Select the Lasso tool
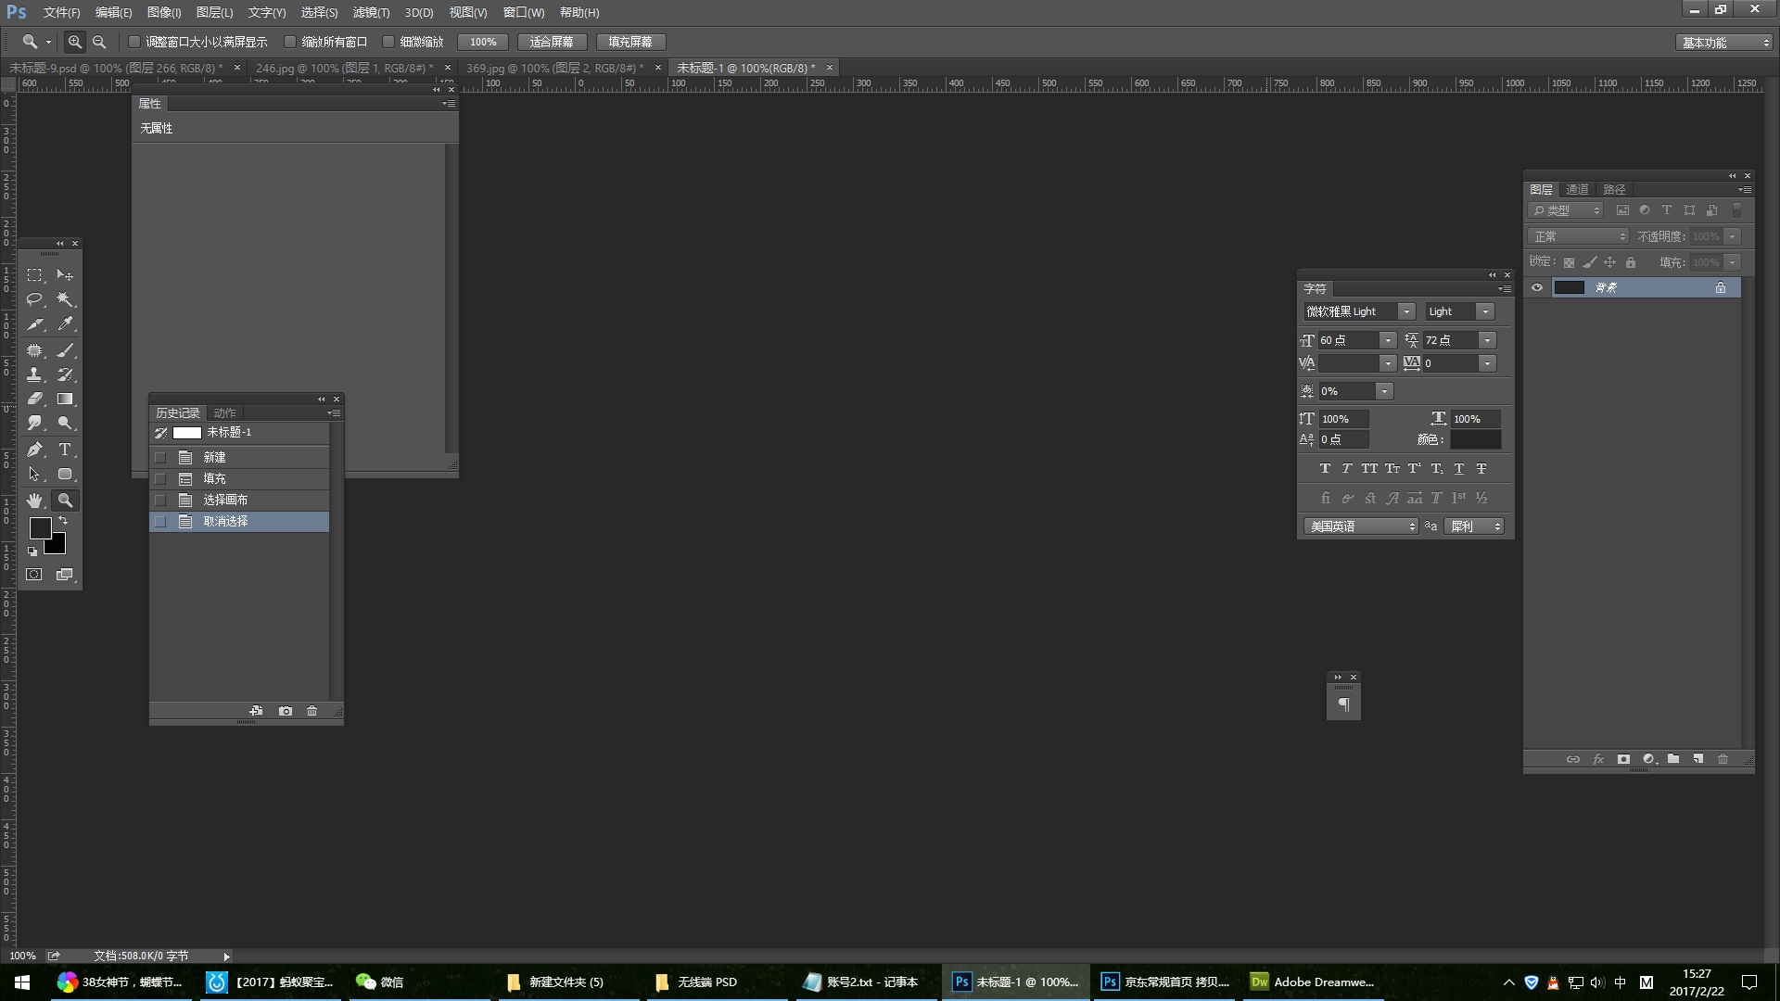The height and width of the screenshot is (1001, 1780). [34, 299]
